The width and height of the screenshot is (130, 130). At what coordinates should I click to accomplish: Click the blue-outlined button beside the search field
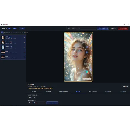pos(103,29)
